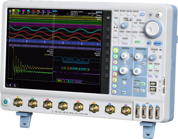This screenshot has width=178, height=139.
Task: Toggle the channel 6 key
Action: coord(115,80)
